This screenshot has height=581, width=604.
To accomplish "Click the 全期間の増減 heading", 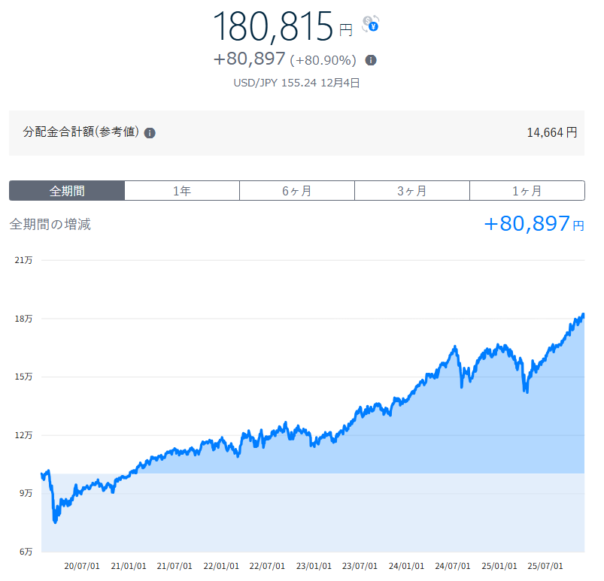I will pos(50,224).
